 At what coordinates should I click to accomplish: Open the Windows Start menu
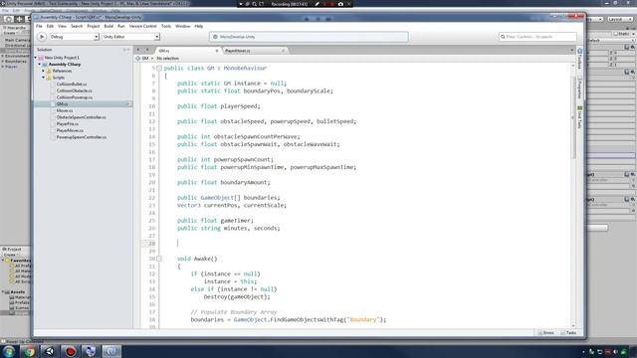point(9,351)
